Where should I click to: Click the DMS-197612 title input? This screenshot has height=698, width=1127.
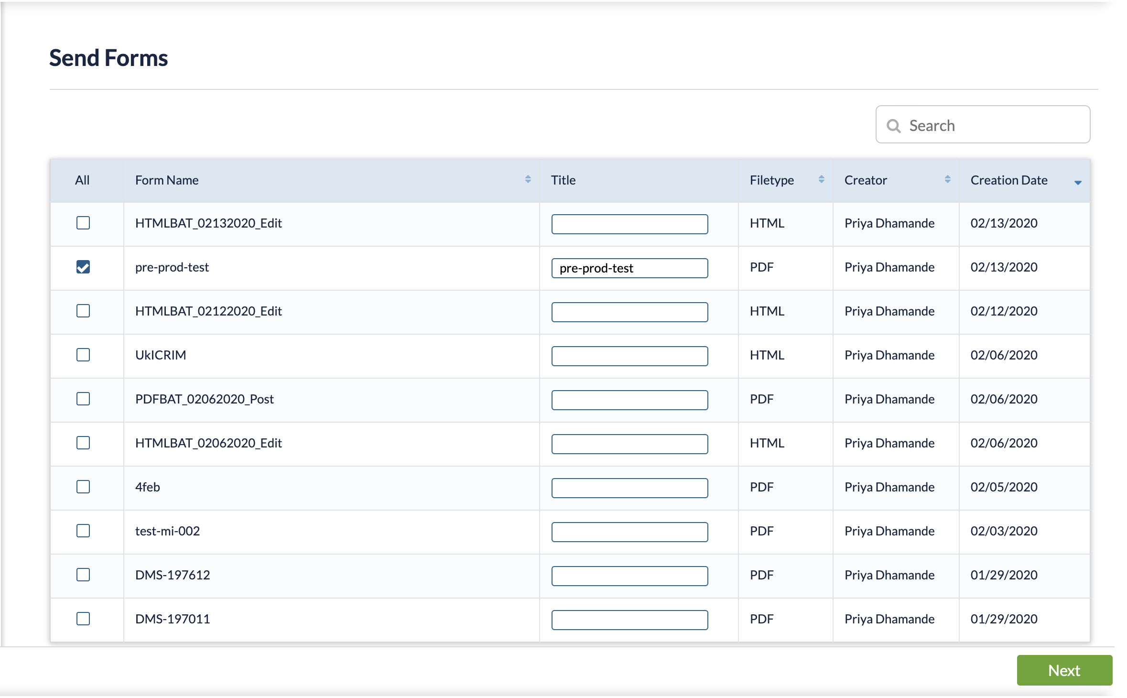[x=629, y=576]
